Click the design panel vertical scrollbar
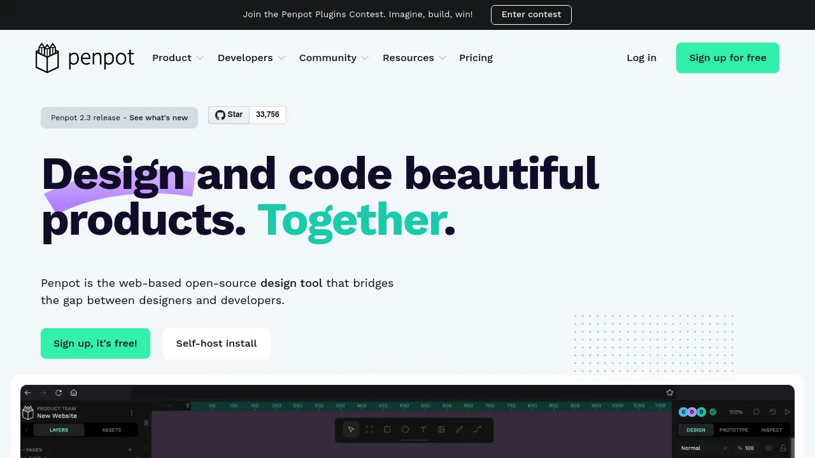The width and height of the screenshot is (815, 458). pos(793,448)
